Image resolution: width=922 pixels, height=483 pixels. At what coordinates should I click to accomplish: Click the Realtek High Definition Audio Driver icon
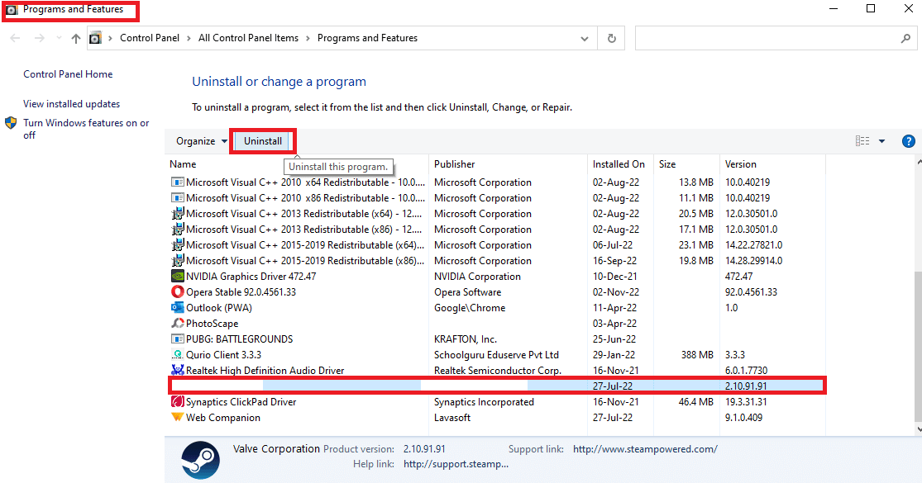(179, 370)
